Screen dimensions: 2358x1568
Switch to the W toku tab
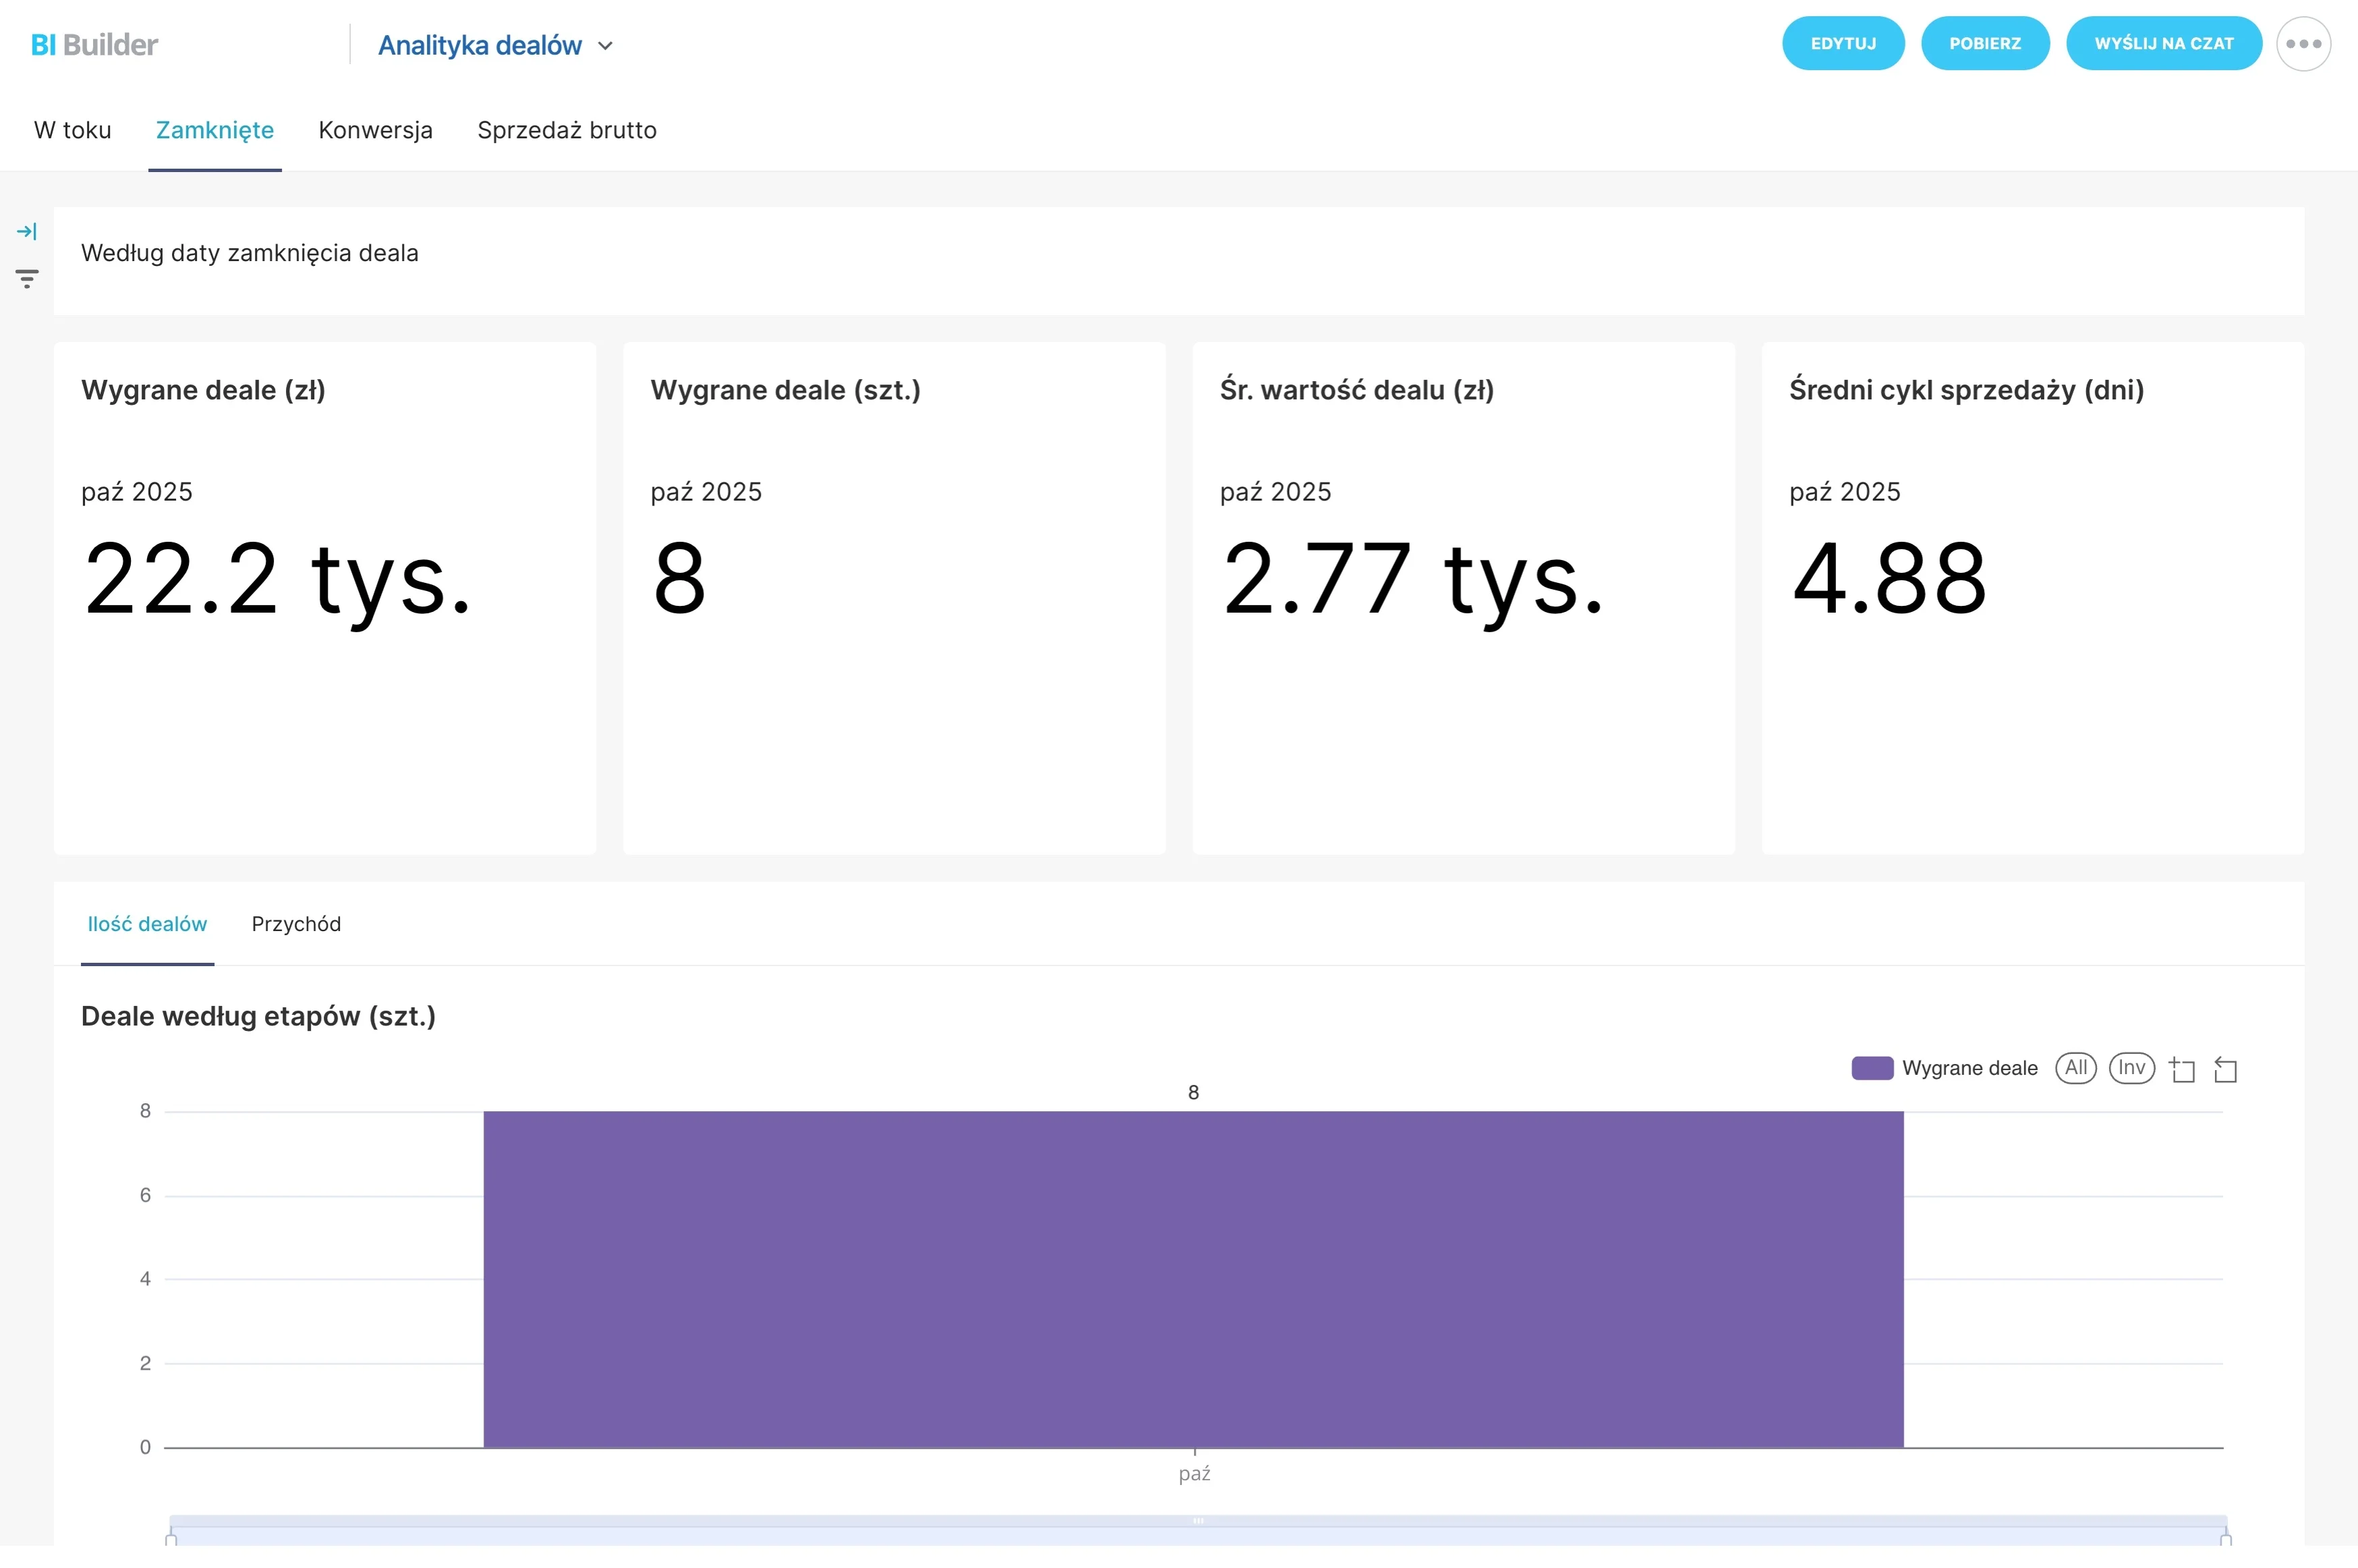click(x=73, y=130)
